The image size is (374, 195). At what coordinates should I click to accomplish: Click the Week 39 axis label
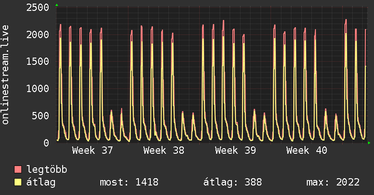click(x=235, y=151)
